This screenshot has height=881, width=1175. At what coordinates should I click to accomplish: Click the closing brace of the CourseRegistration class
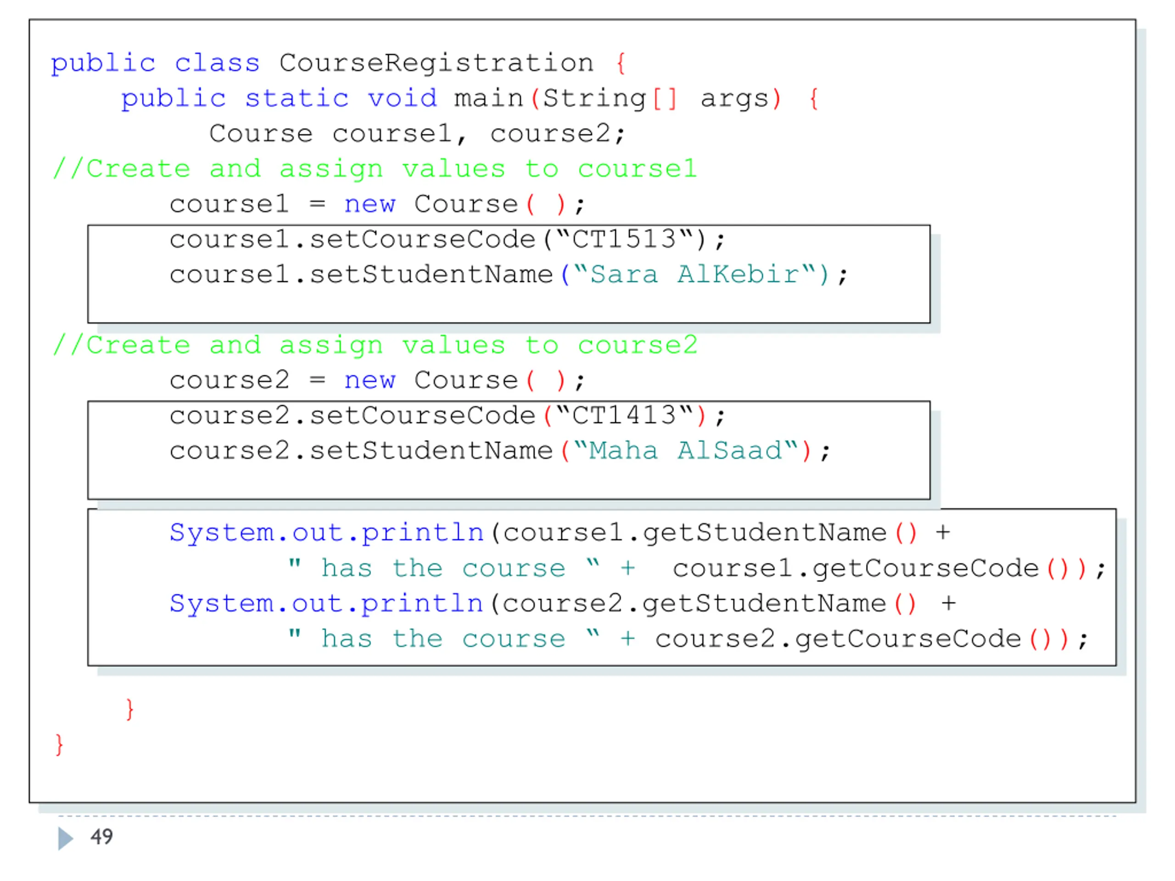pos(60,745)
